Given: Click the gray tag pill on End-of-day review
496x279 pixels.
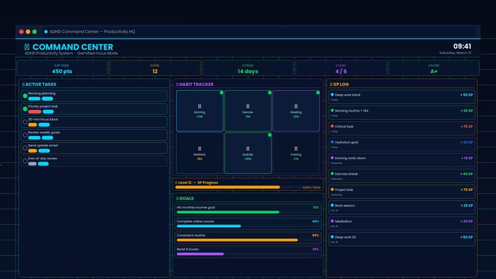Looking at the screenshot, I should point(32,164).
